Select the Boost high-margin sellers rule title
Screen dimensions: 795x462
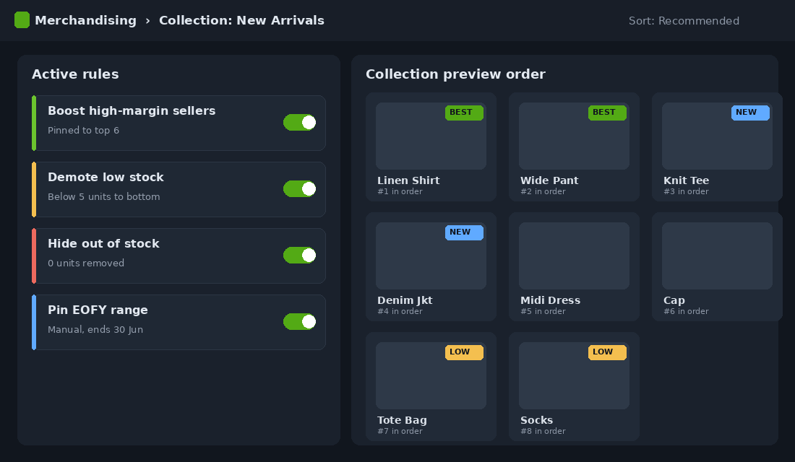point(132,111)
